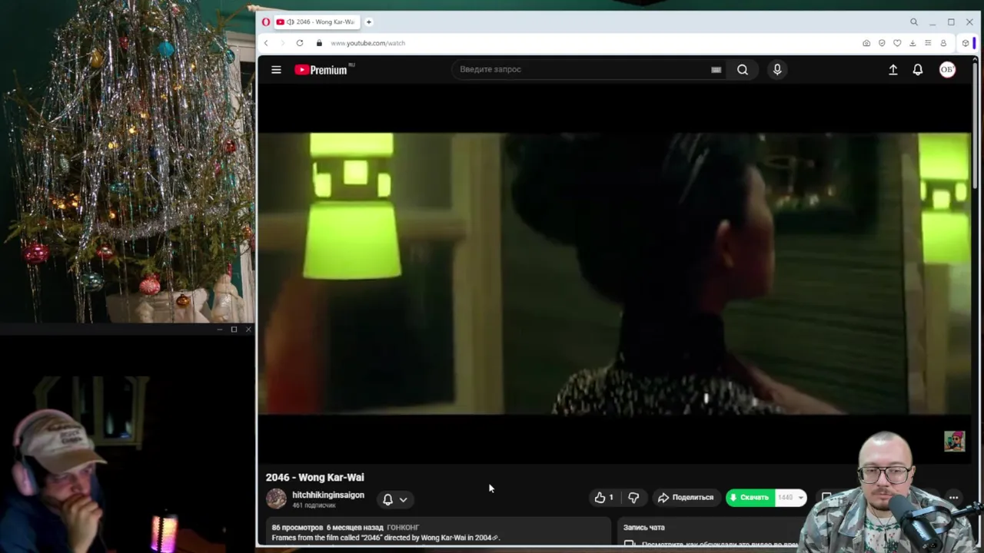Close the small webcam window at left
The height and width of the screenshot is (553, 984).
tap(248, 329)
